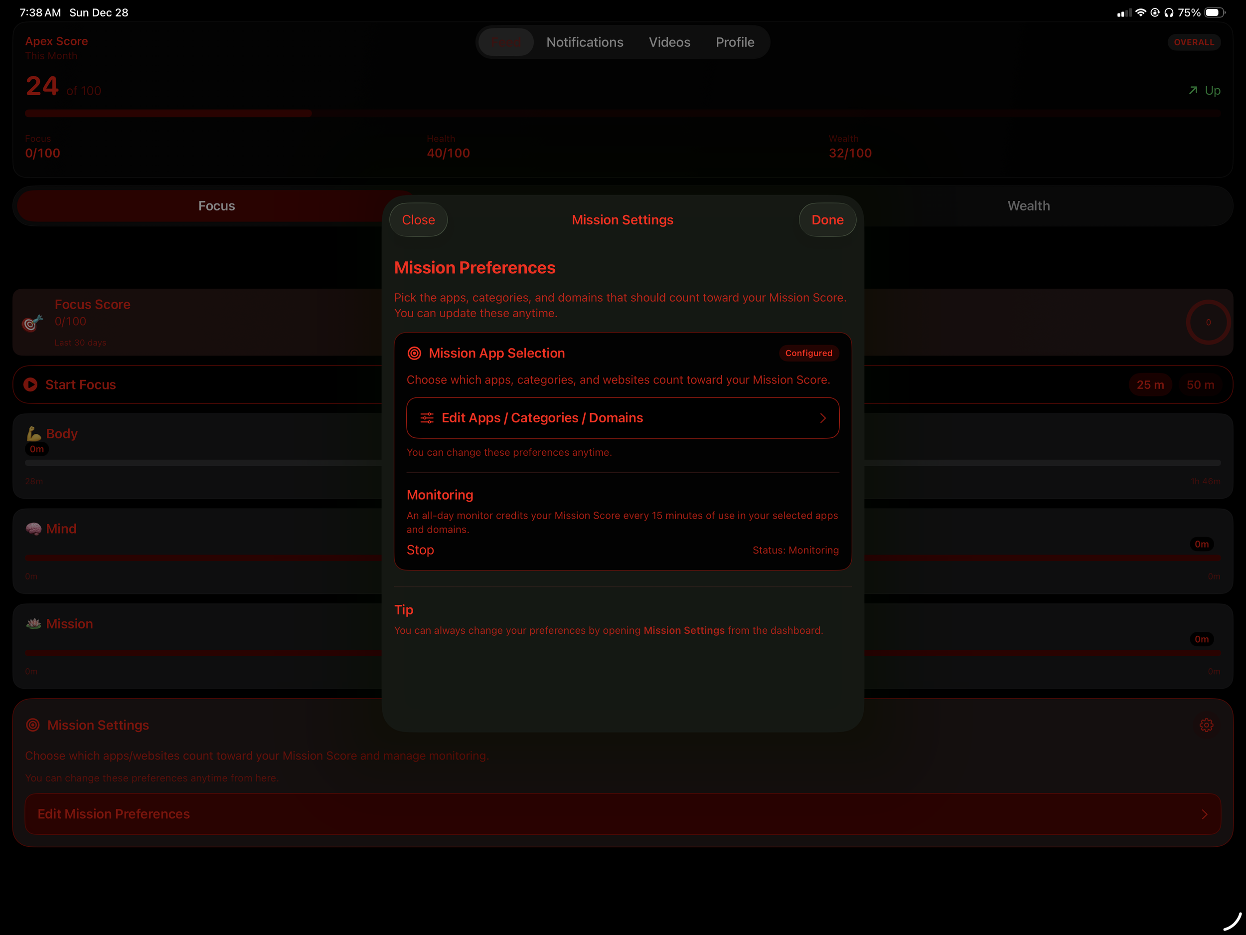Click the OVERALL score badge
The image size is (1246, 935).
[x=1194, y=42]
